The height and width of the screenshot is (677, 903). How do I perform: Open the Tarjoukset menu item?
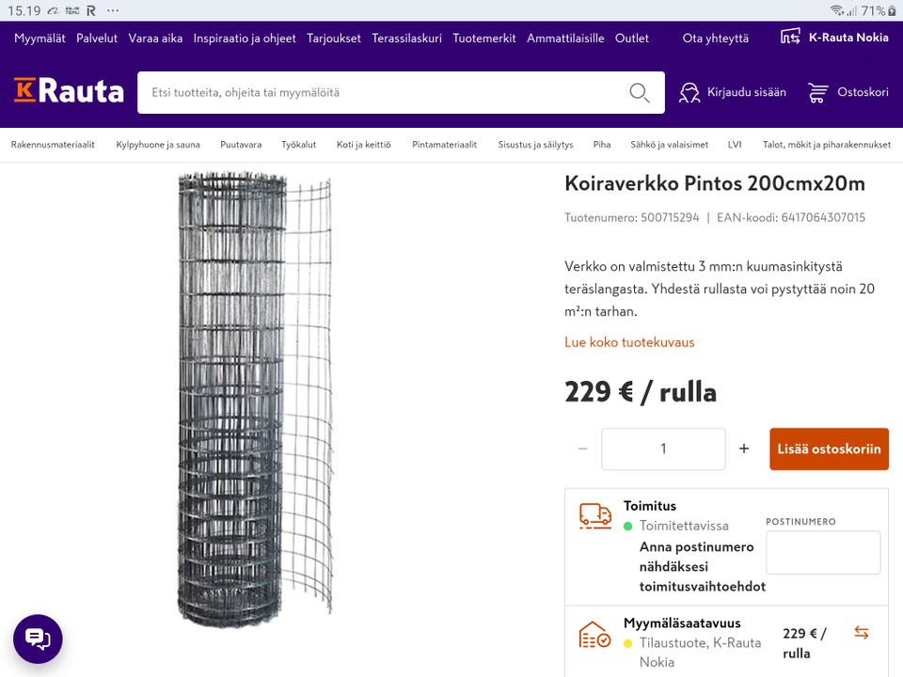pos(334,39)
